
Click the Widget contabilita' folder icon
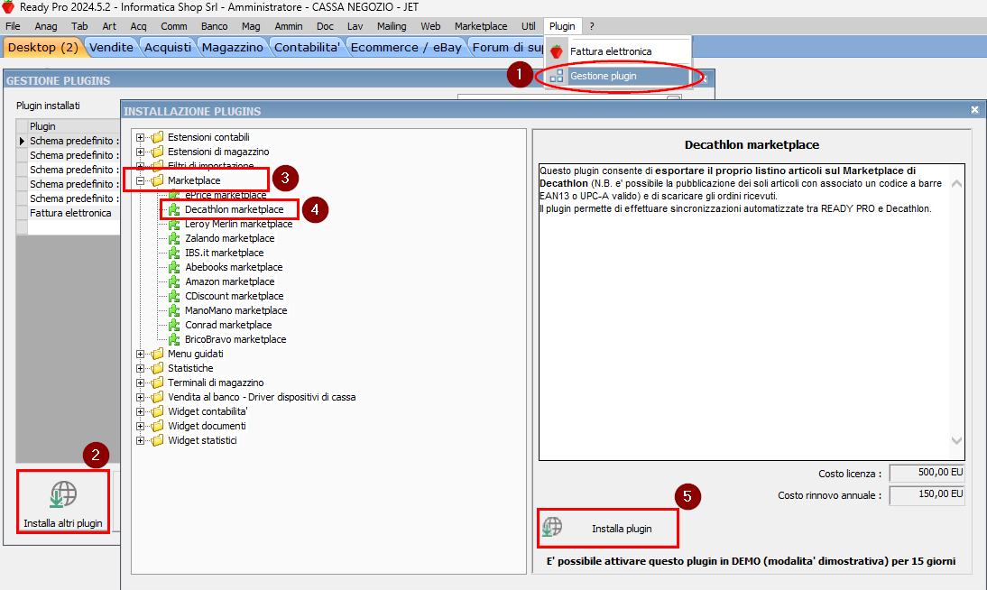[x=157, y=411]
